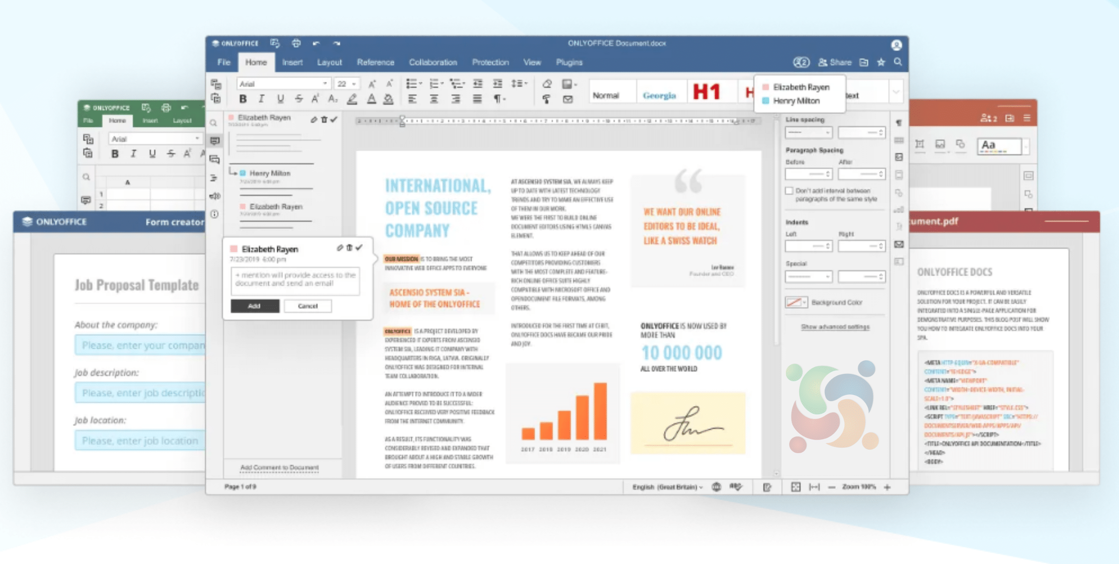The height and width of the screenshot is (564, 1119).
Task: Click Underline in the document editor toolbar
Action: point(280,99)
